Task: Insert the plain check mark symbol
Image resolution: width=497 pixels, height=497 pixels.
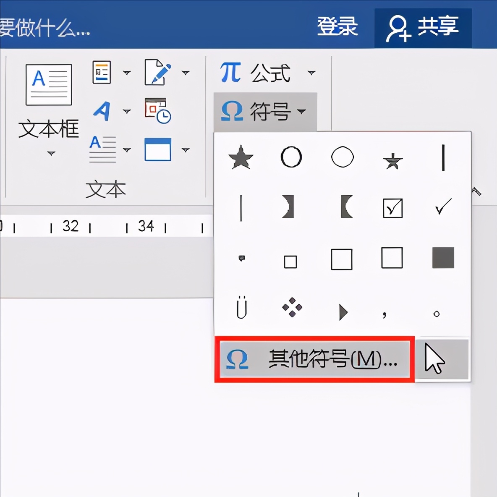Action: [443, 207]
